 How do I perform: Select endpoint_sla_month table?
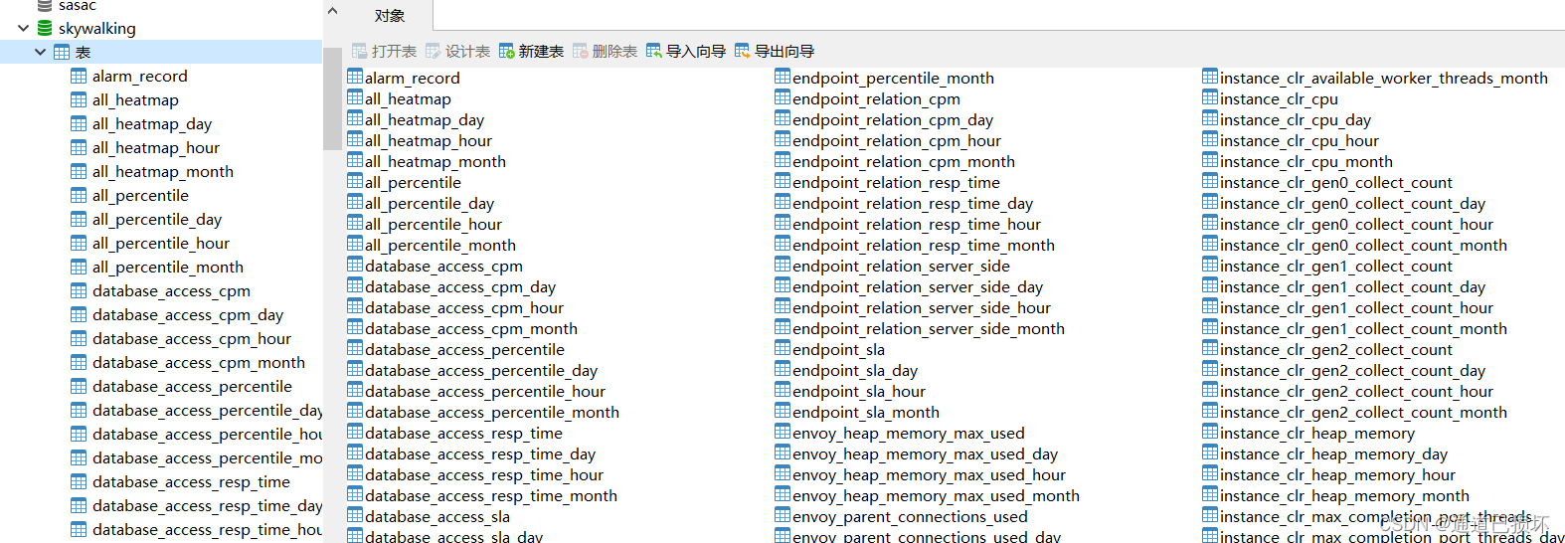(866, 412)
